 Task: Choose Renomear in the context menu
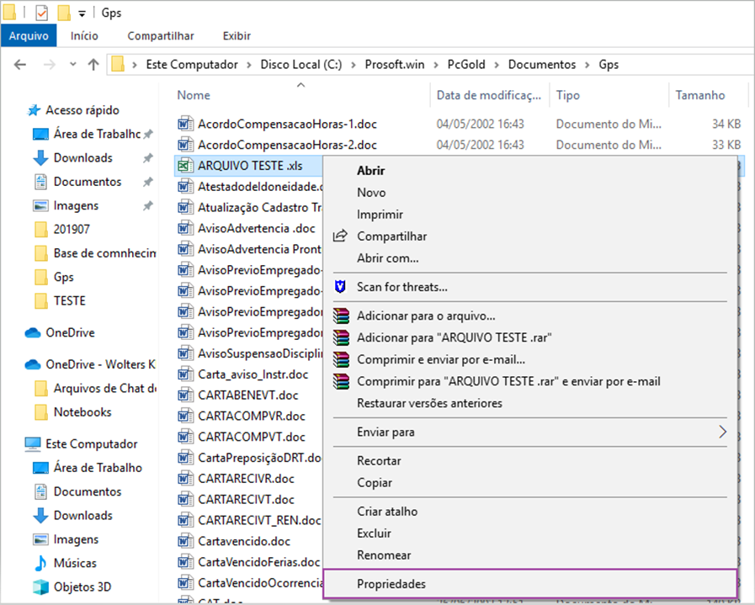pyautogui.click(x=384, y=555)
